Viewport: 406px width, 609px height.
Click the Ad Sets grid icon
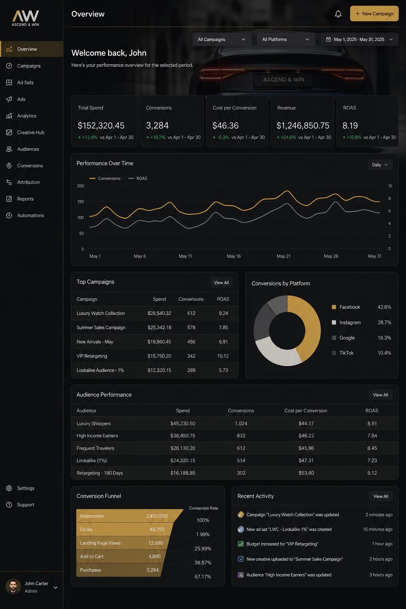coord(9,82)
